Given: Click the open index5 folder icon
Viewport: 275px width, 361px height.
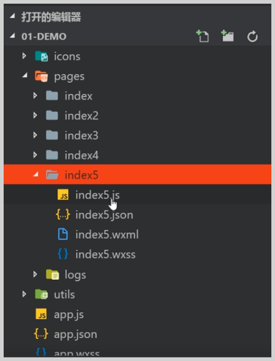Looking at the screenshot, I should (x=52, y=175).
